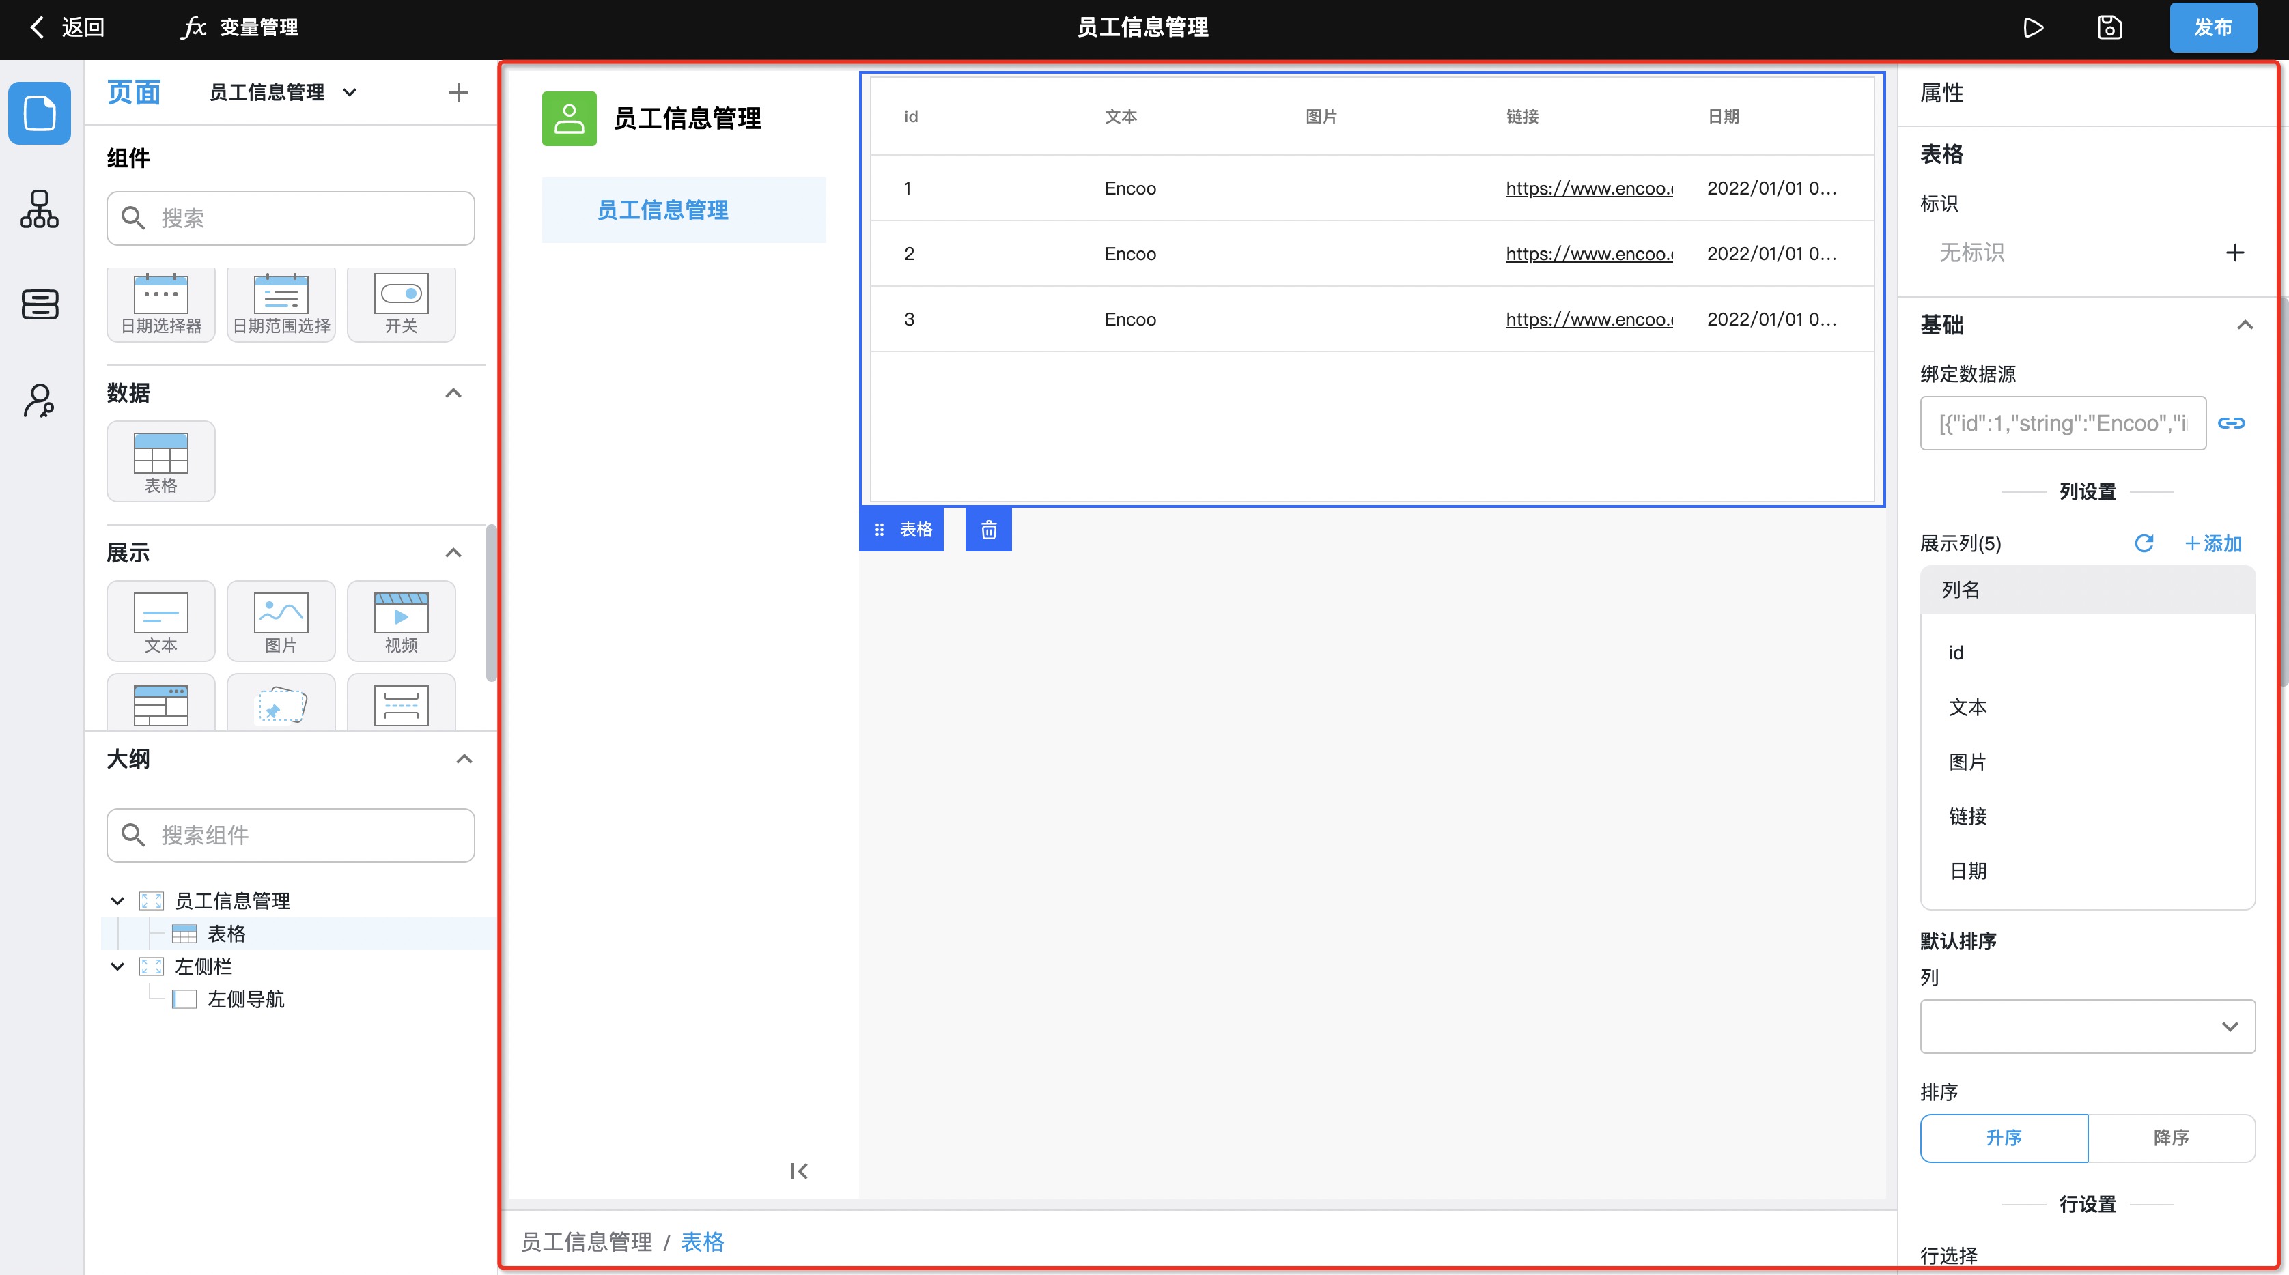Open the encoo link in row 3
Viewport: 2289px width, 1275px height.
[x=1589, y=319]
